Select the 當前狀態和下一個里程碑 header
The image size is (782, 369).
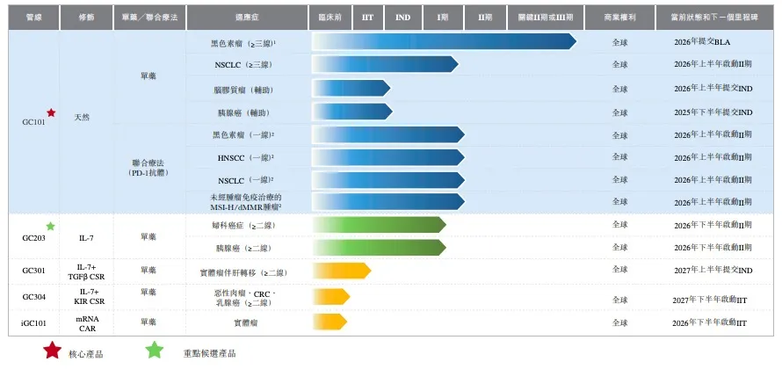click(713, 17)
